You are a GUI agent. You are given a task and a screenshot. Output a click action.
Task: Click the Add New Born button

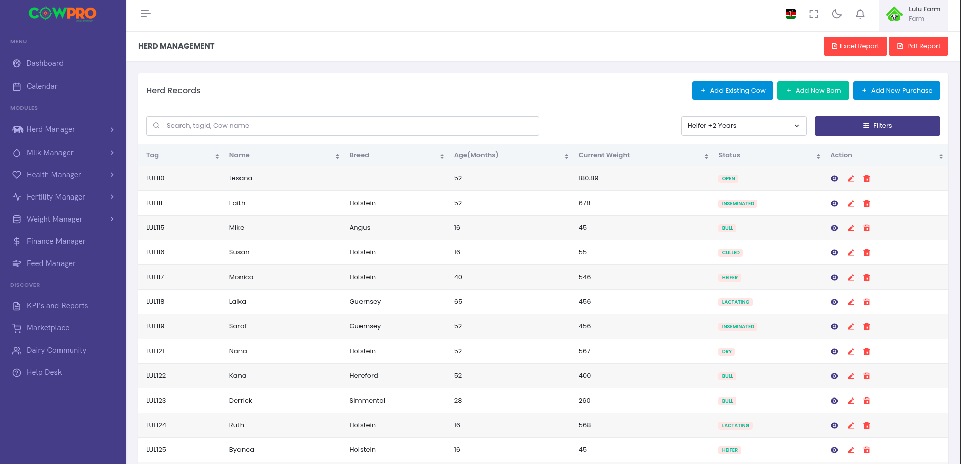click(x=813, y=91)
